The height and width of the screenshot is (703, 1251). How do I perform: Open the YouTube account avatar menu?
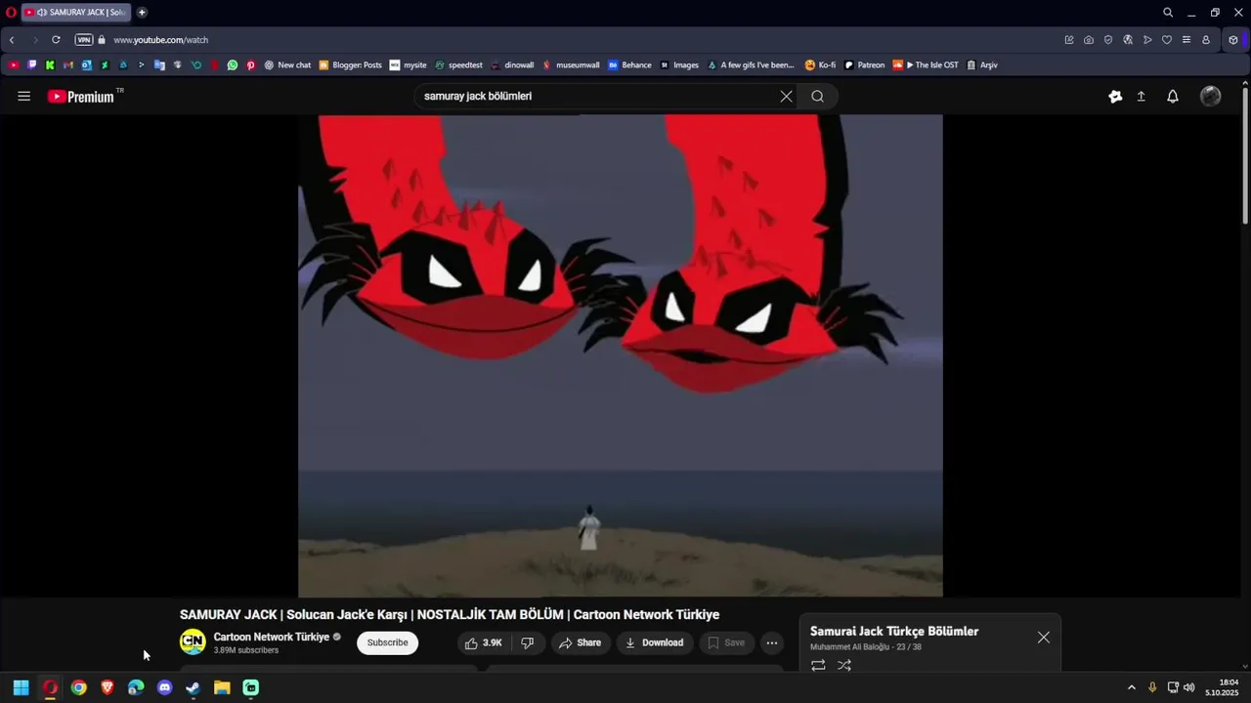1210,96
